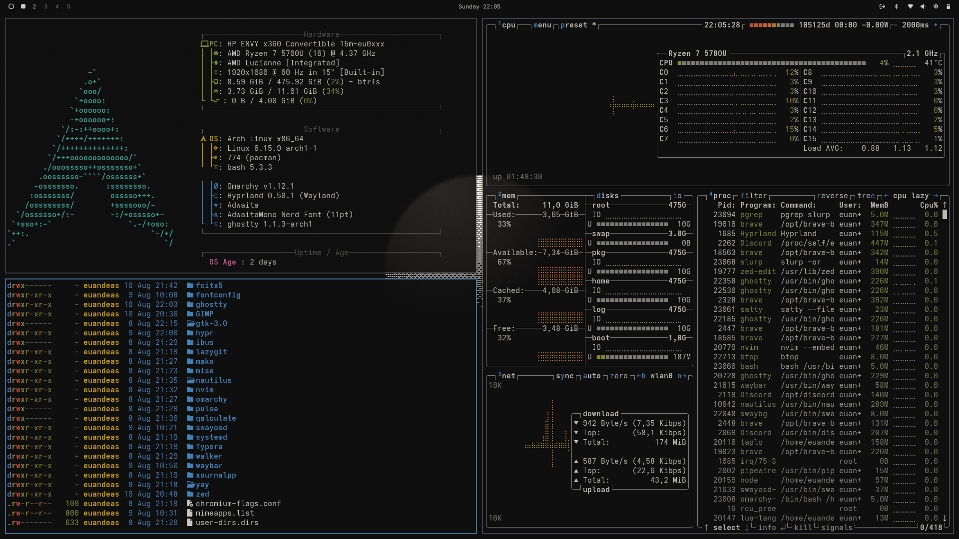
Task: Click the process list scrollbar handle
Action: coord(945,215)
